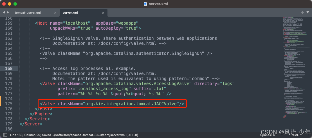Open the Spaces: 4 indentation menu
Image resolution: width=312 pixels, height=138 pixels.
point(268,135)
